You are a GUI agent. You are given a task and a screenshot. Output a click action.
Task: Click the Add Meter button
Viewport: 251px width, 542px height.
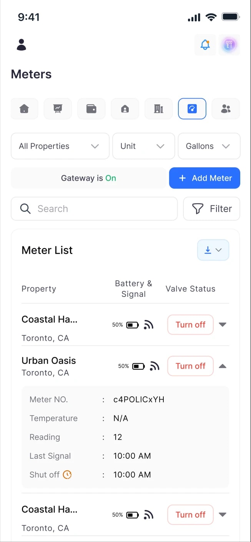pos(204,178)
